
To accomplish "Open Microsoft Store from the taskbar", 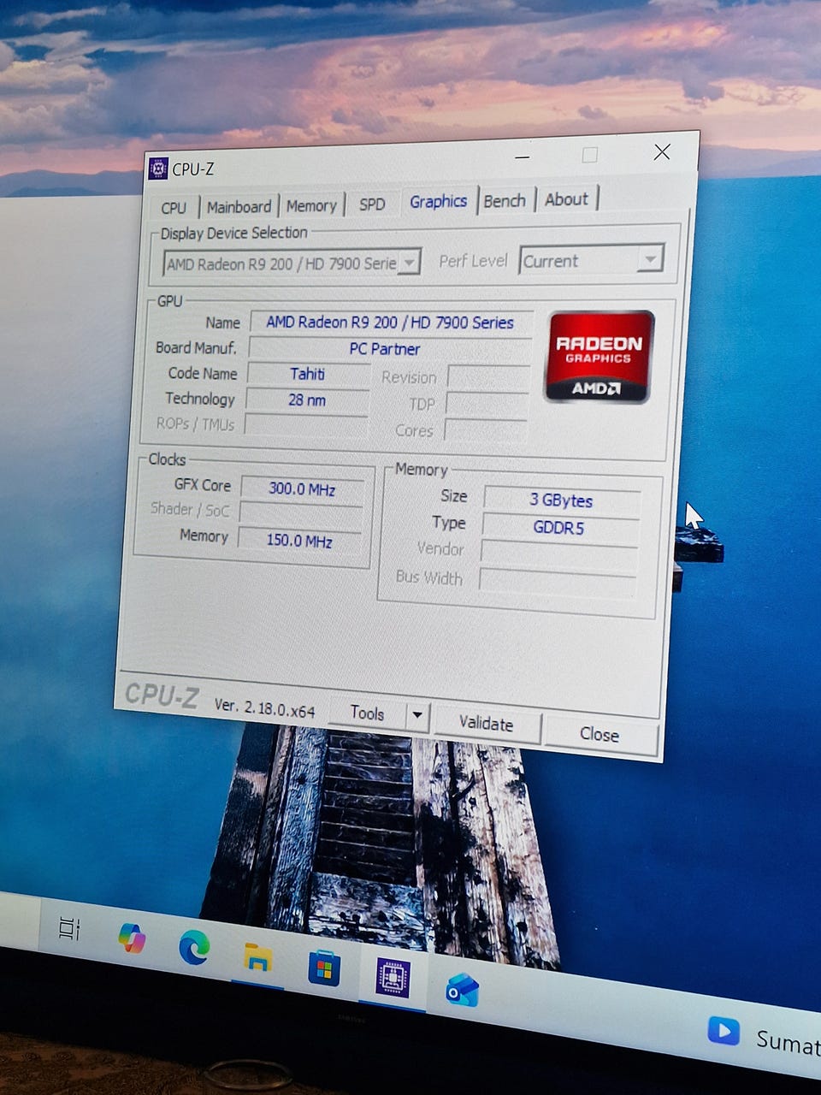I will [324, 969].
